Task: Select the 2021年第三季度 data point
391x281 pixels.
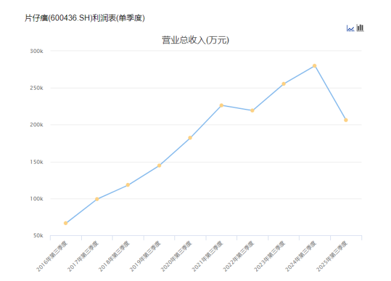Action: tap(221, 105)
